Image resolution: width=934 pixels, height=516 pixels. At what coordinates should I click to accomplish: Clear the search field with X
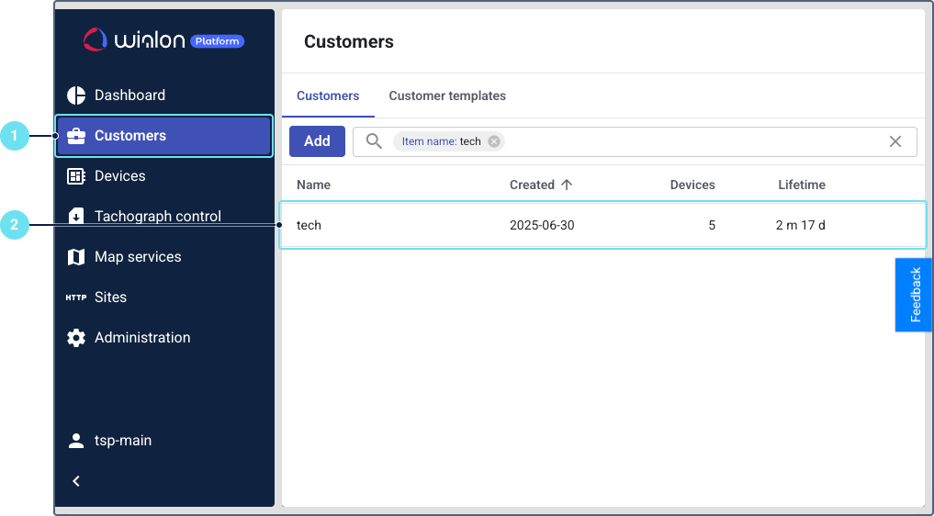click(895, 141)
